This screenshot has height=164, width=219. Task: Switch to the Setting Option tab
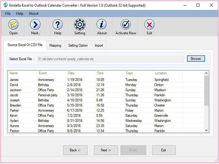coord(78,45)
